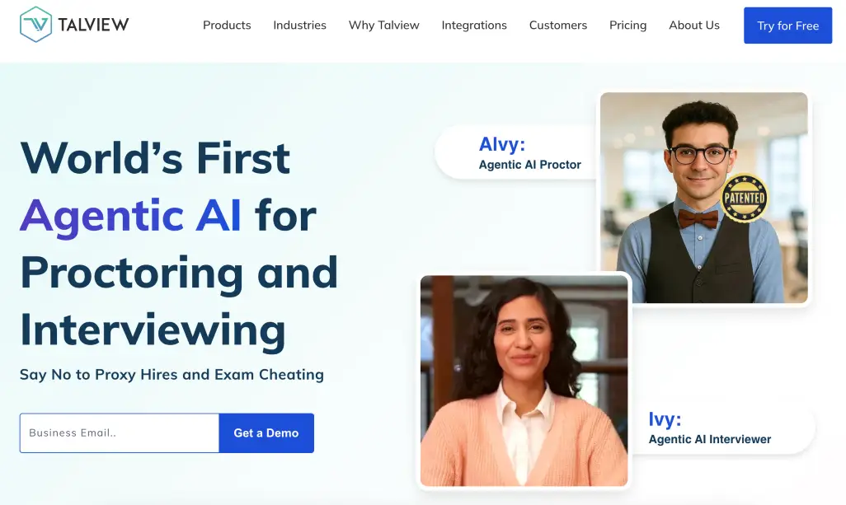
Task: Click the Say No to Proxy Hires tagline
Action: (x=172, y=374)
